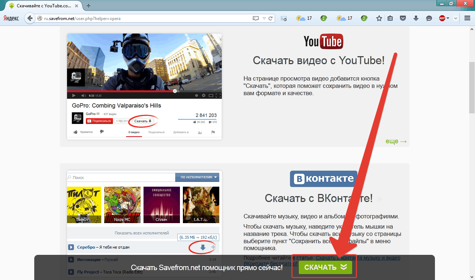This screenshot has width=475, height=280.
Task: Click the red Подписаться button
Action: (99, 121)
